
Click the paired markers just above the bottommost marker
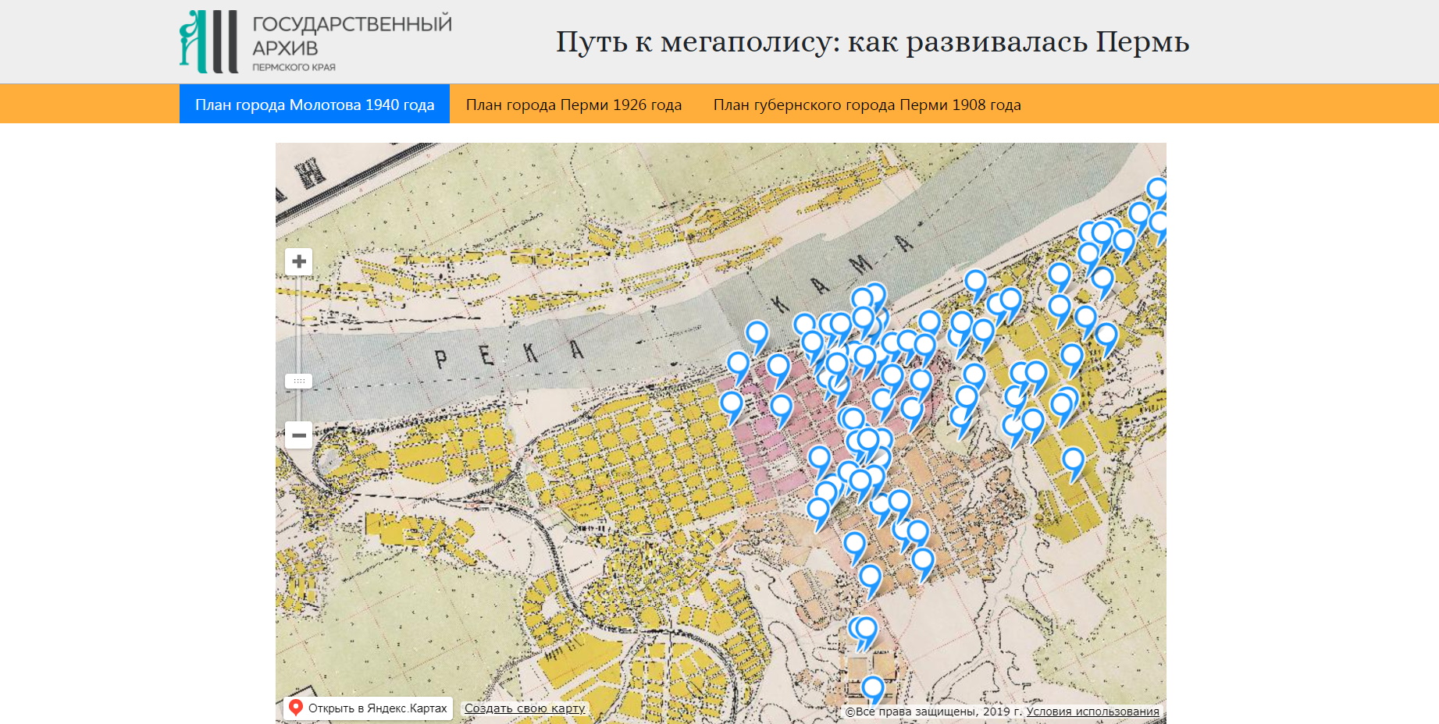(864, 629)
